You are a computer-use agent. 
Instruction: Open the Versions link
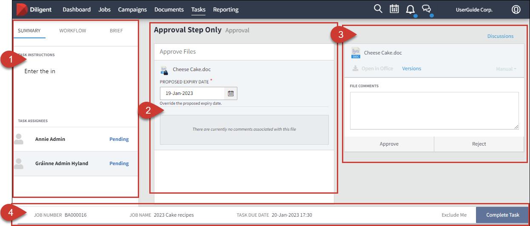click(x=411, y=69)
